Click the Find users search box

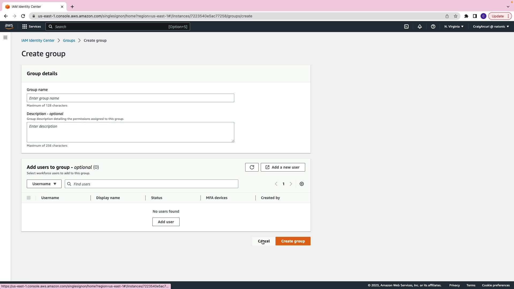(x=152, y=184)
